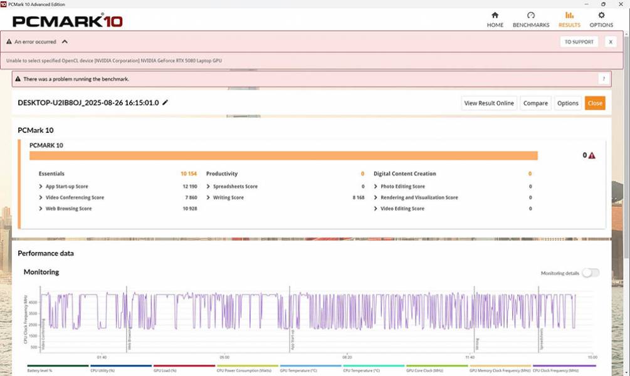Expand the Photo Editing Score row

pyautogui.click(x=376, y=187)
